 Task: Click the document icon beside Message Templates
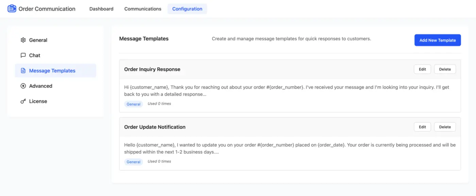[23, 70]
